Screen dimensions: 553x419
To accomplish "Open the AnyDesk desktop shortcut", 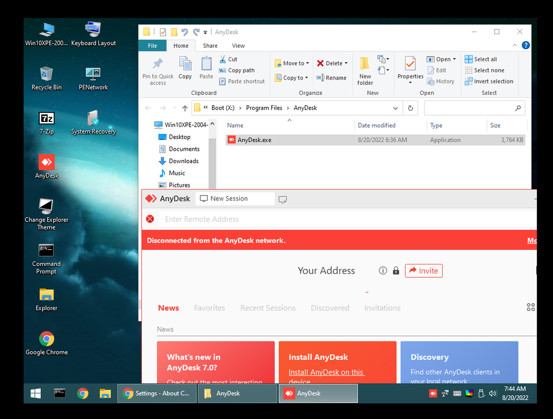I will point(47,166).
